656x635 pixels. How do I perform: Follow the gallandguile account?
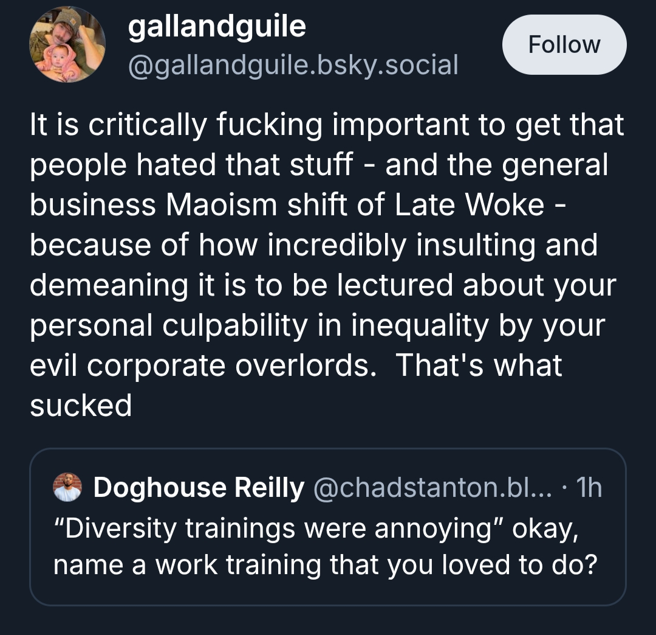564,45
